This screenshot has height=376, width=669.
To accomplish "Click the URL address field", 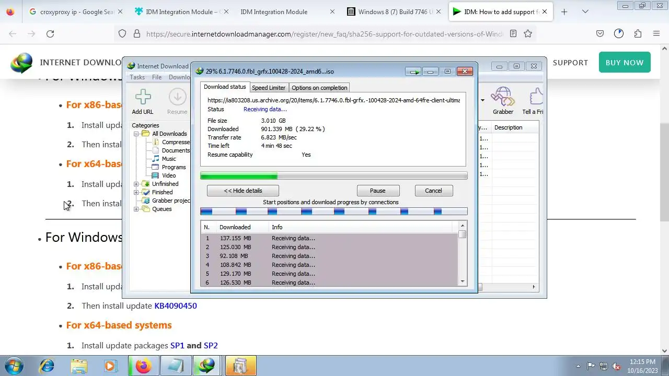I will 324,33.
